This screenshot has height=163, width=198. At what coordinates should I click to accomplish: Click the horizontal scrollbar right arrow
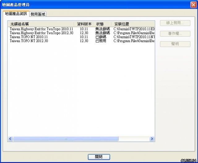coord(152,139)
